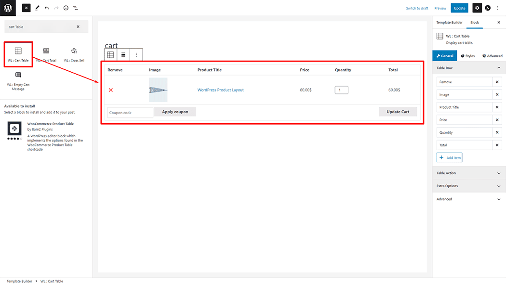
Task: Insert the WL : Cross Sell block
Action: tap(74, 54)
